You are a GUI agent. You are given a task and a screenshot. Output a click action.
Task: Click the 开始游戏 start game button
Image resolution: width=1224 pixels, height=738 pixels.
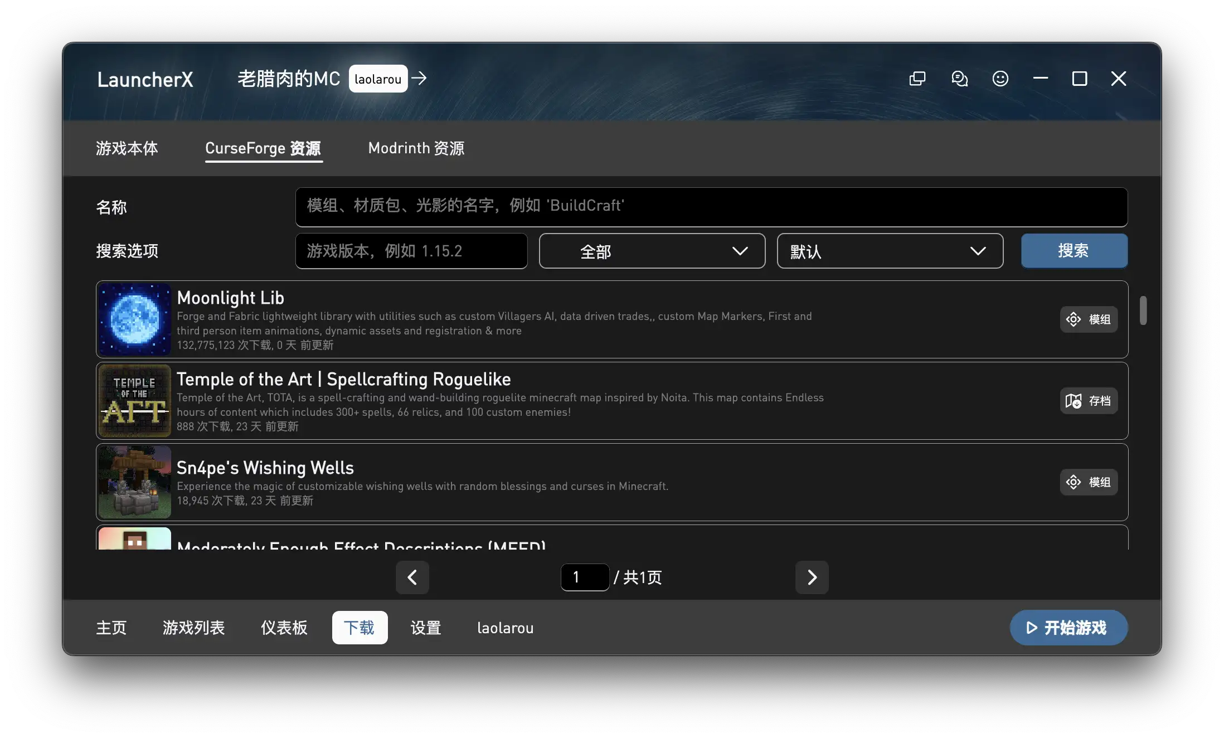tap(1068, 628)
